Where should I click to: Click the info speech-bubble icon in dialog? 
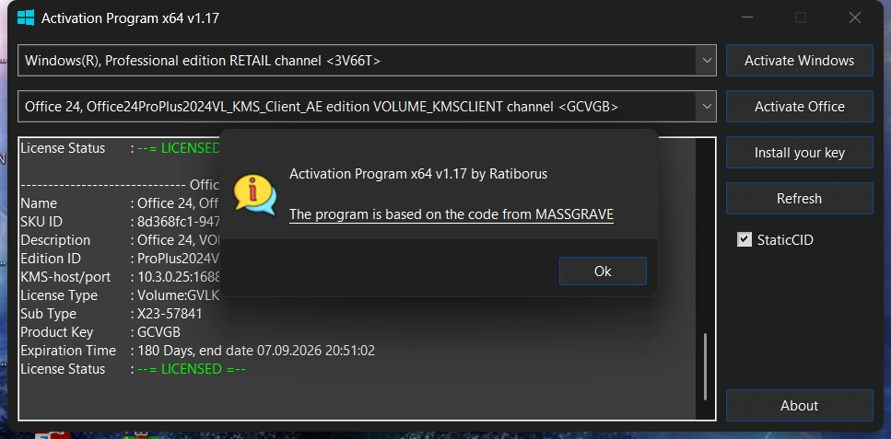[x=254, y=195]
